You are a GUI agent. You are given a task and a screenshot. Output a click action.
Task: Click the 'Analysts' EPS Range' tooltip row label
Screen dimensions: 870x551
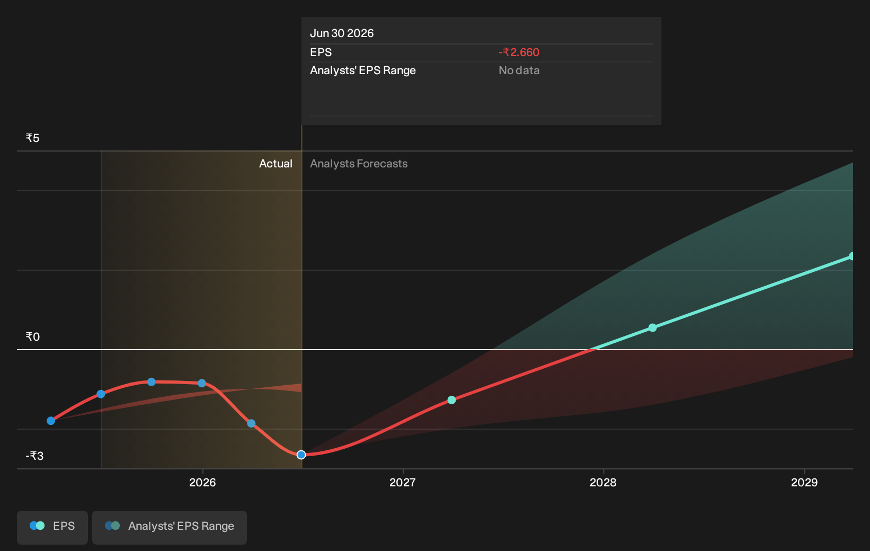363,70
